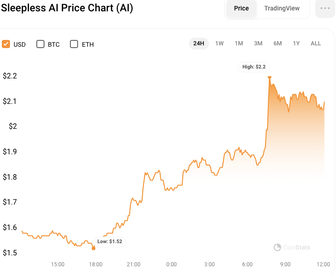Click the CoinStats logo watermark

[x=292, y=247]
